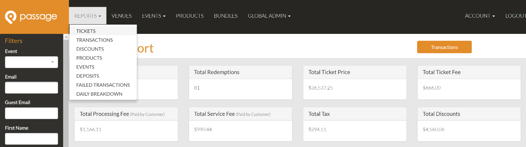Click the Total Discounts card heading
526x147 pixels.
click(x=441, y=114)
